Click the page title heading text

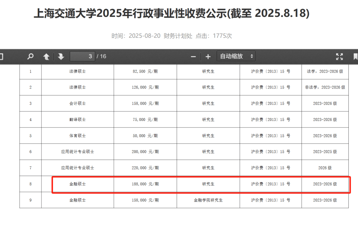tap(171, 14)
